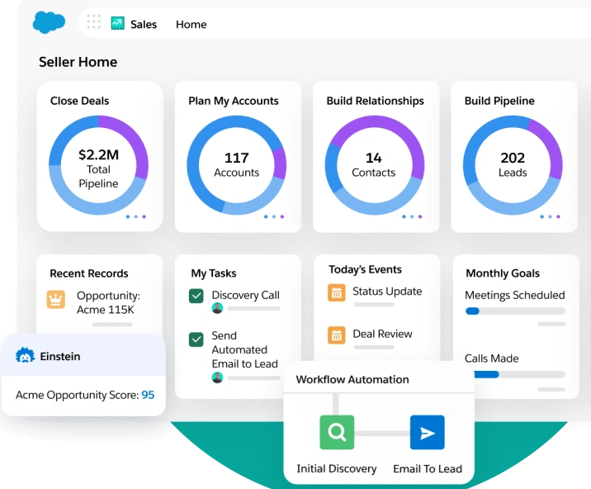Open the Home tab
The image size is (591, 489).
191,25
